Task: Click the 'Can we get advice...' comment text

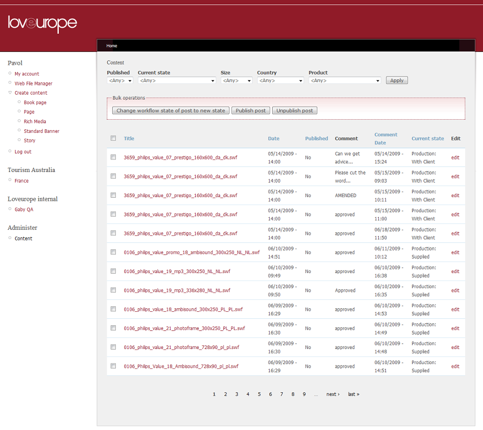Action: click(x=347, y=157)
